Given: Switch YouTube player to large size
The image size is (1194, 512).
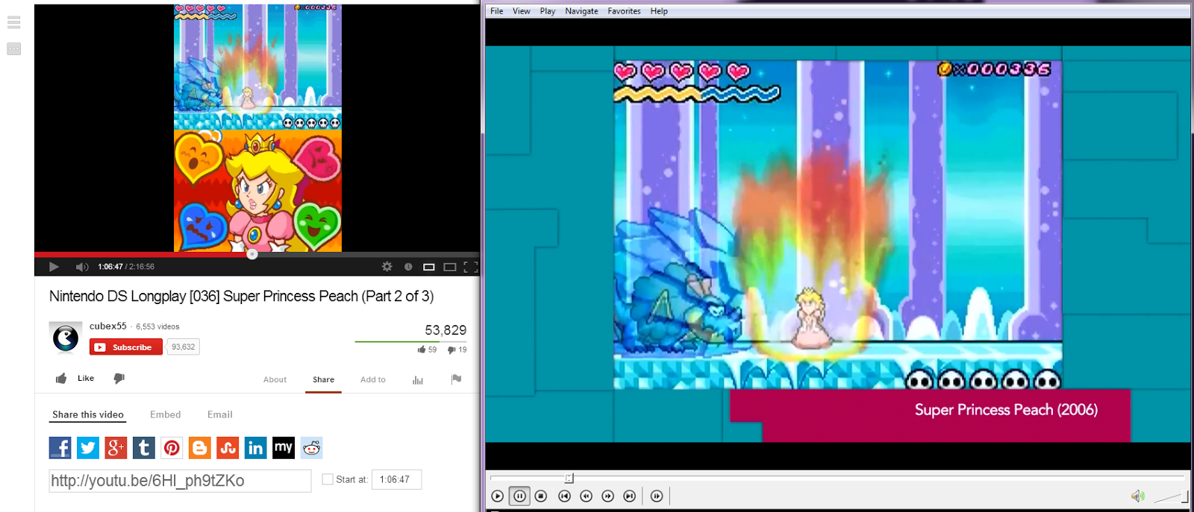Looking at the screenshot, I should [449, 267].
